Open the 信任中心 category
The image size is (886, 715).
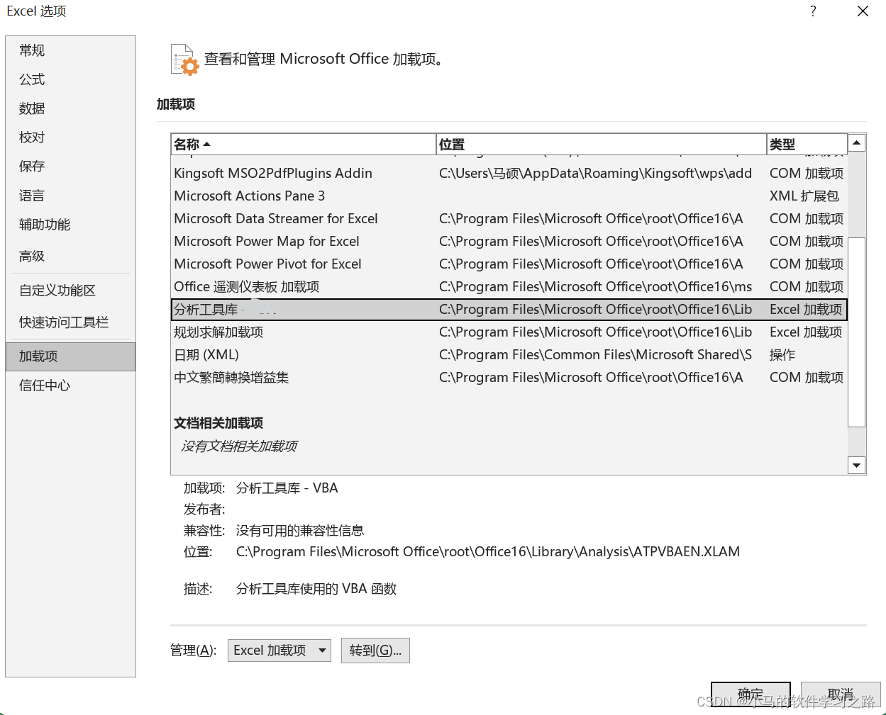tap(70, 385)
